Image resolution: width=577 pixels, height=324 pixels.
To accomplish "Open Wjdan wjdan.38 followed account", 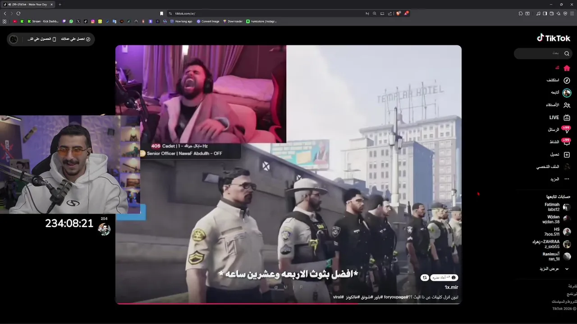I will tap(556, 219).
